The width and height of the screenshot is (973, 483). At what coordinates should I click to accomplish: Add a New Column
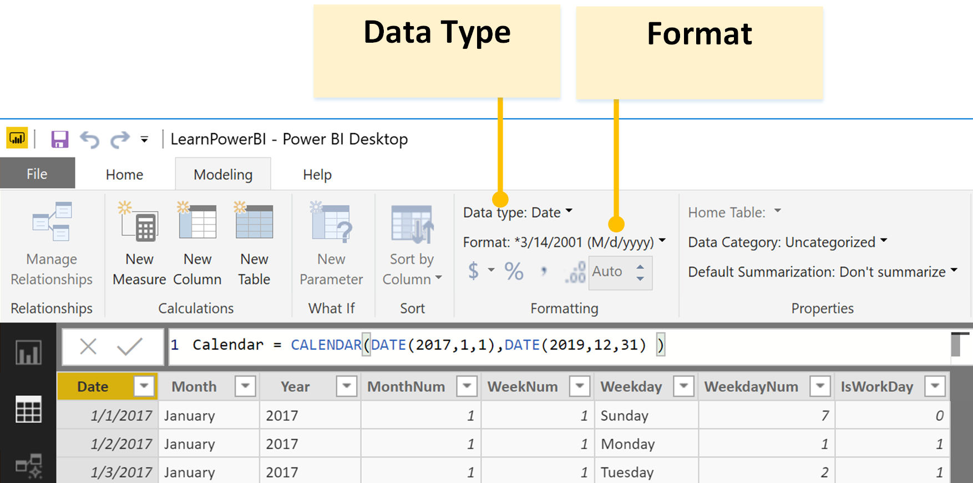click(197, 245)
